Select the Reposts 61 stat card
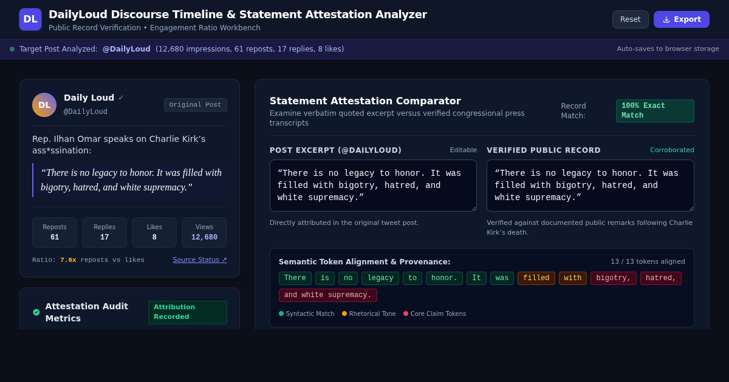 (55, 232)
